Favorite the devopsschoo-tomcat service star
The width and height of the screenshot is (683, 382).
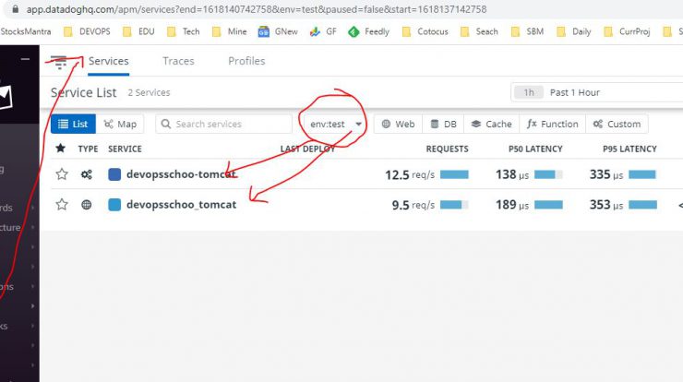pyautogui.click(x=62, y=174)
